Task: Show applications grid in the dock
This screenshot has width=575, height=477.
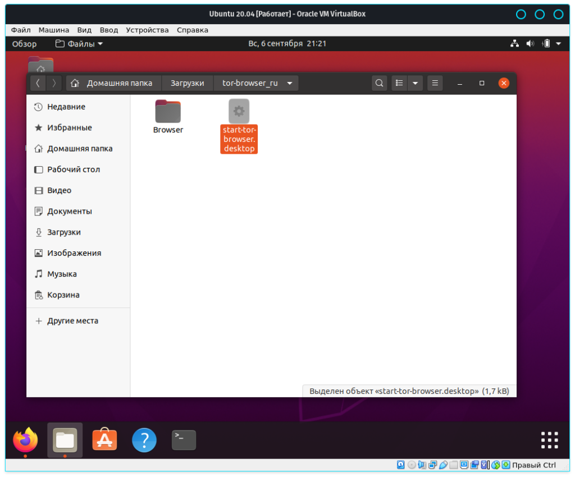Action: coord(549,440)
